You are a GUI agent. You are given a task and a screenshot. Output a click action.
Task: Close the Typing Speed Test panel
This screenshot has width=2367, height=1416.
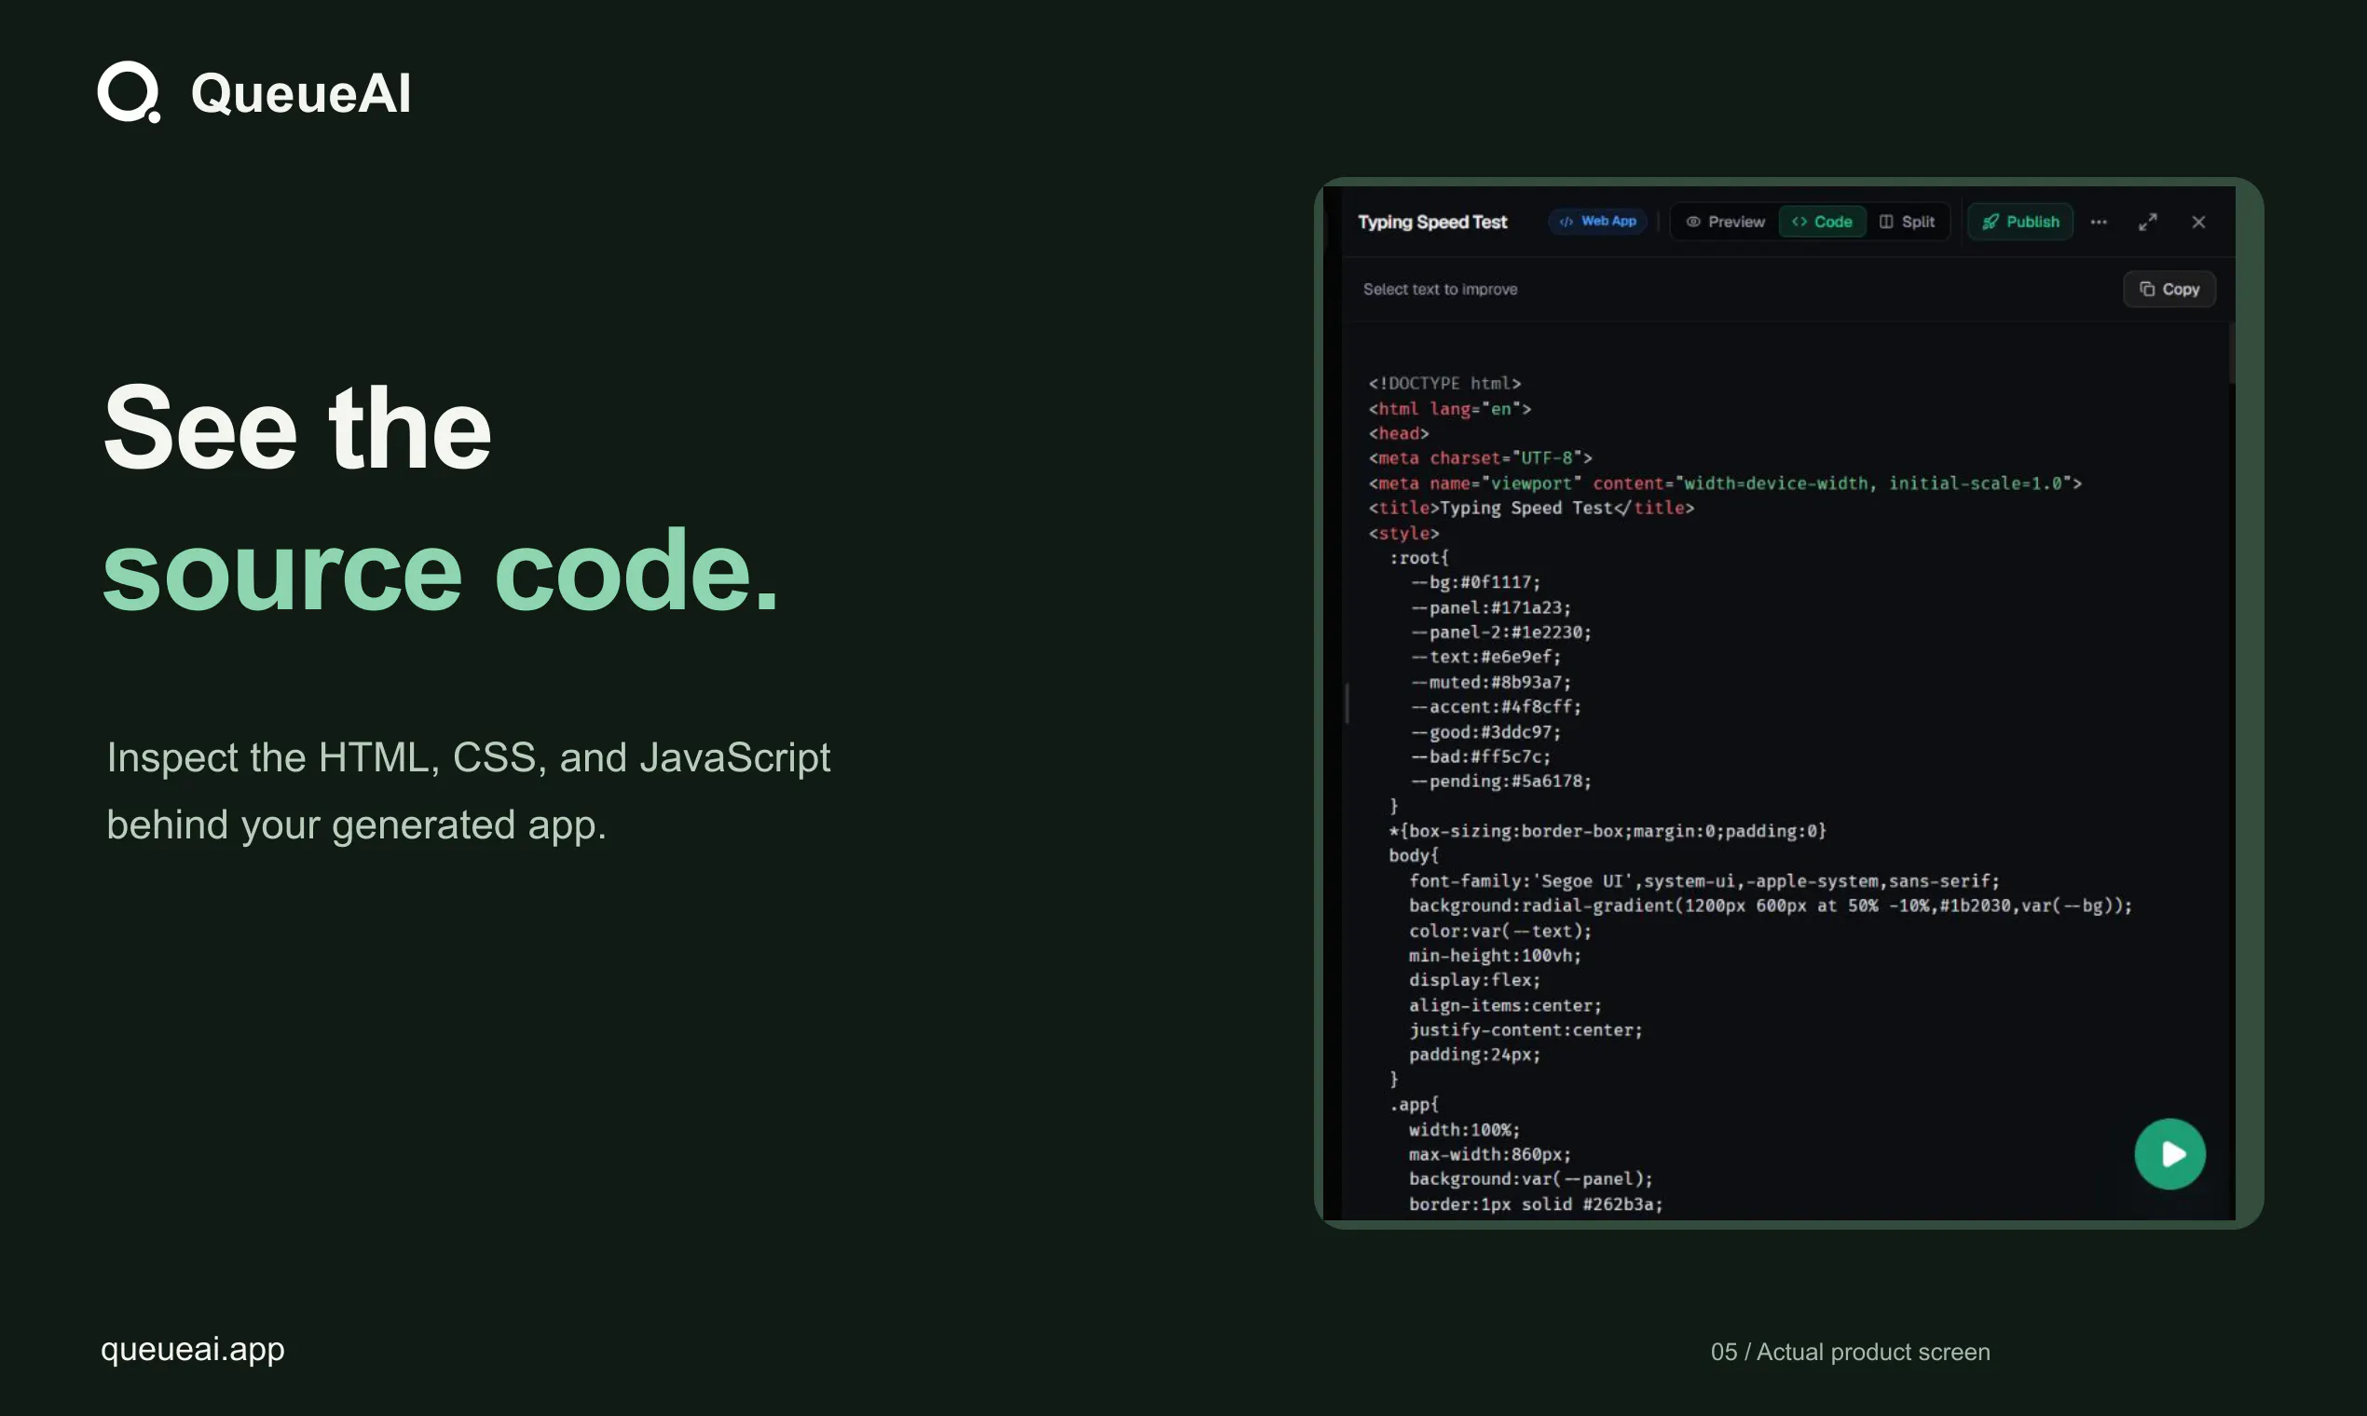[x=2198, y=223]
